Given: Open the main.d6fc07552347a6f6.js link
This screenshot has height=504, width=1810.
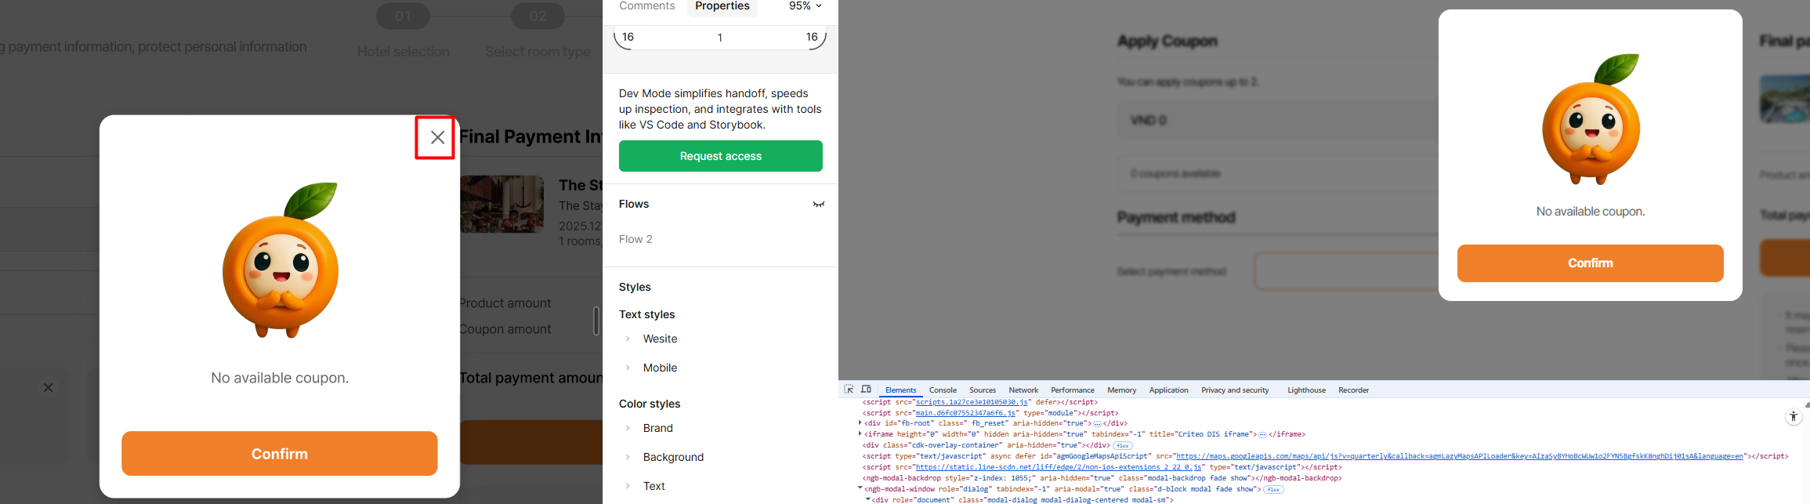Looking at the screenshot, I should [x=965, y=413].
